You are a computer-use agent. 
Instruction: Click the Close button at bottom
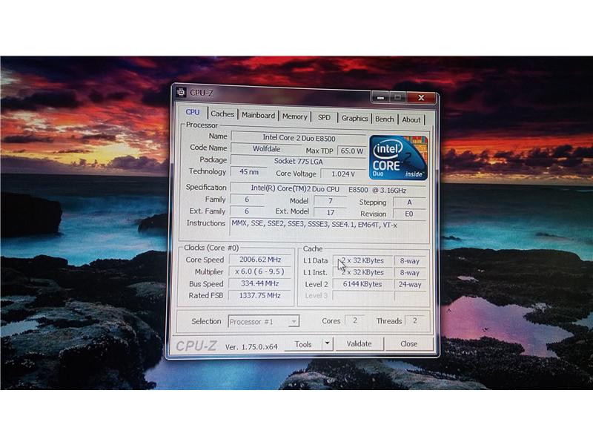[x=409, y=343]
